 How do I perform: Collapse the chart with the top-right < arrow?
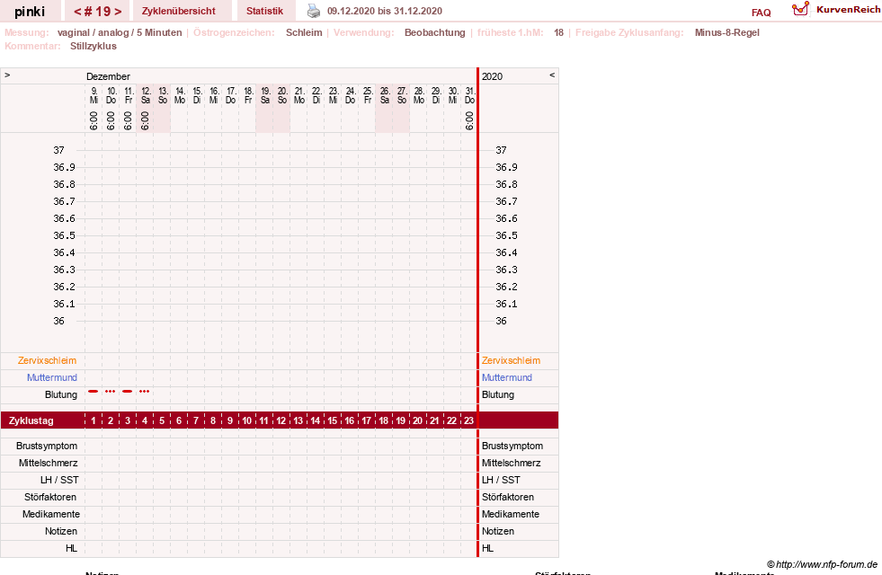tap(552, 75)
